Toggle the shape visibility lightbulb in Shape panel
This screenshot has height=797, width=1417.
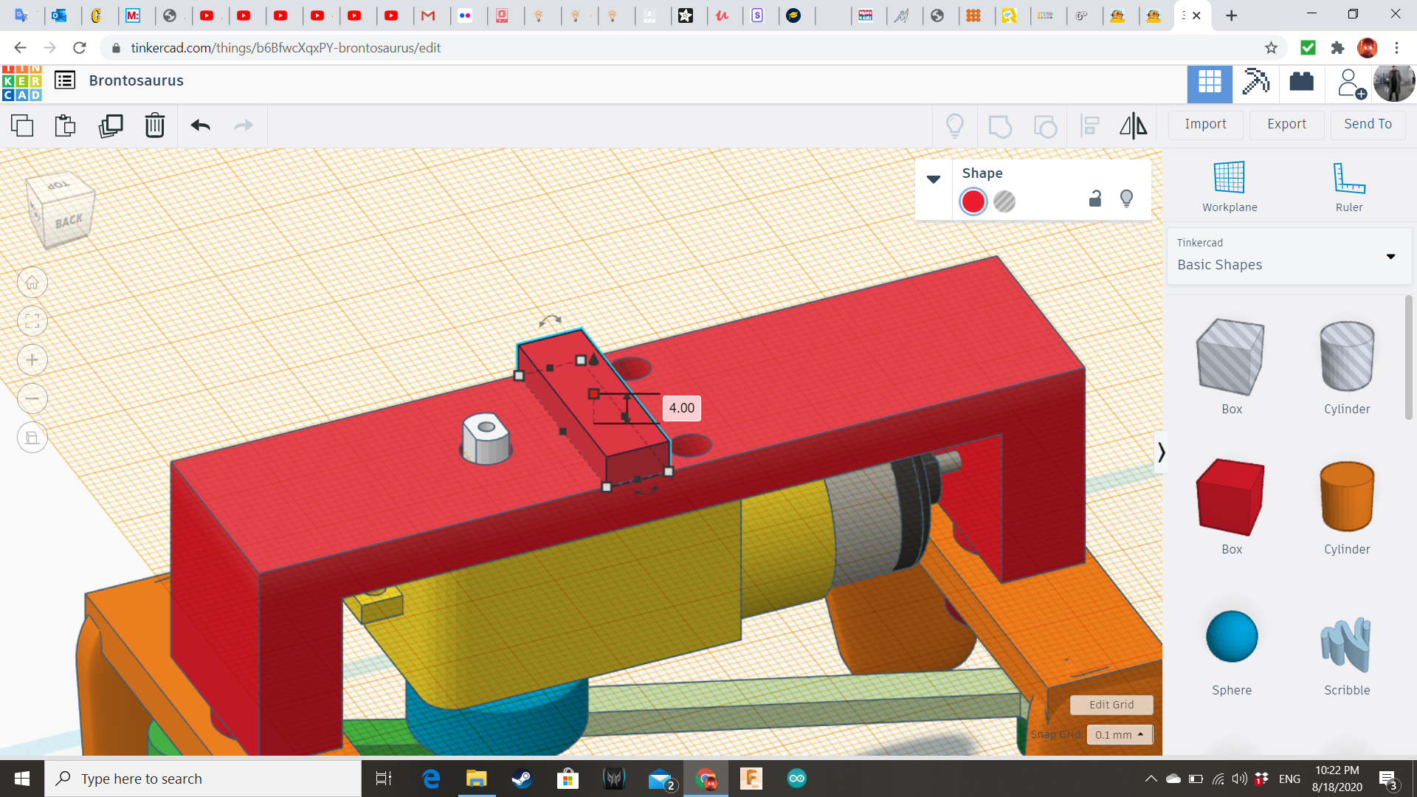coord(1126,199)
